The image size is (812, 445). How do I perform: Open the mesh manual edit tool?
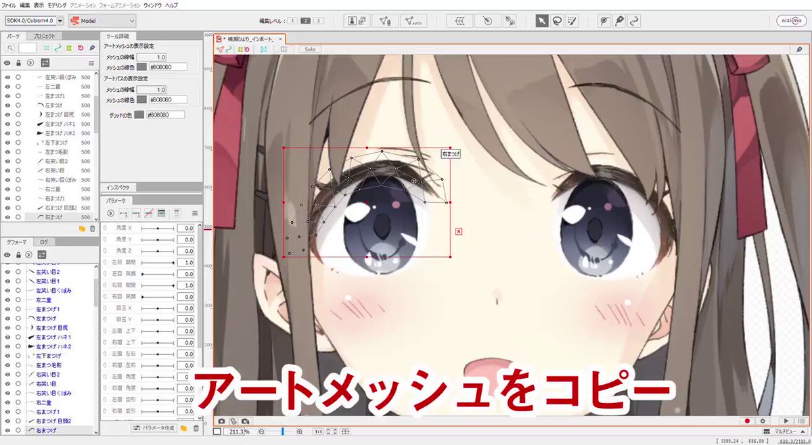click(x=386, y=21)
